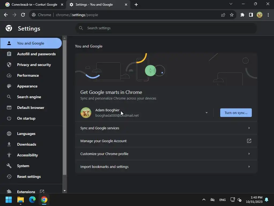The width and height of the screenshot is (274, 206).
Task: Open File Explorer from taskbar
Action: tap(20, 200)
